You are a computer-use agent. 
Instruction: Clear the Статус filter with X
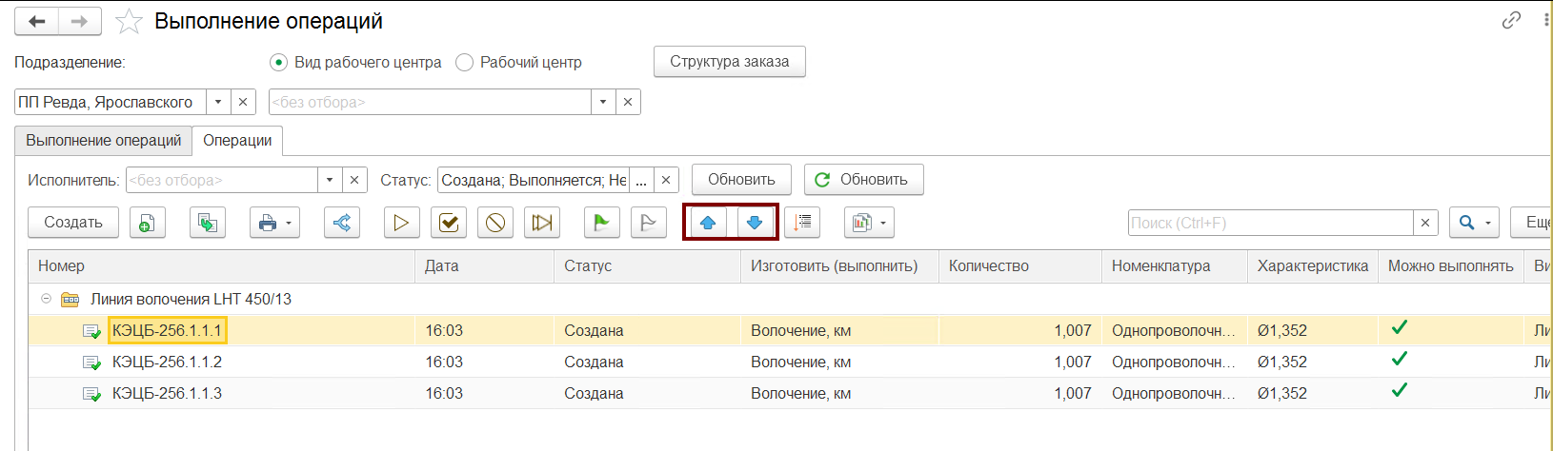tap(667, 180)
